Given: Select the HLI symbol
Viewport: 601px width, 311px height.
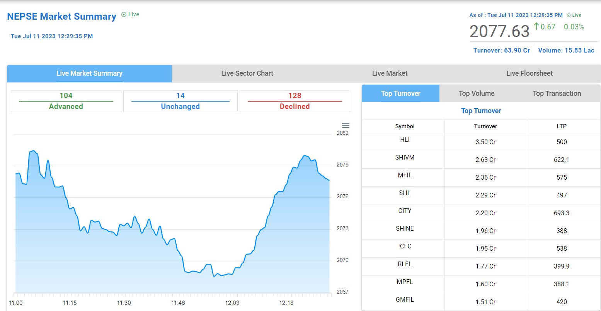Looking at the screenshot, I should pos(405,140).
